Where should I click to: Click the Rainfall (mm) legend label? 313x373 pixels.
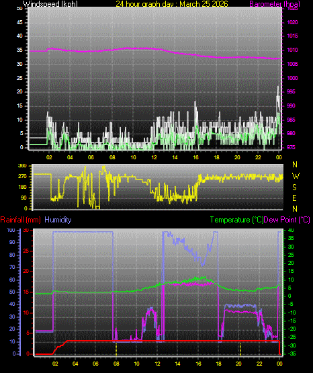tap(20, 220)
